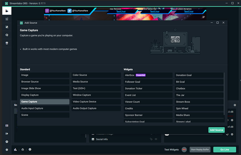Select Image Slide Show source
Image resolution: width=241 pixels, height=155 pixels.
45,88
